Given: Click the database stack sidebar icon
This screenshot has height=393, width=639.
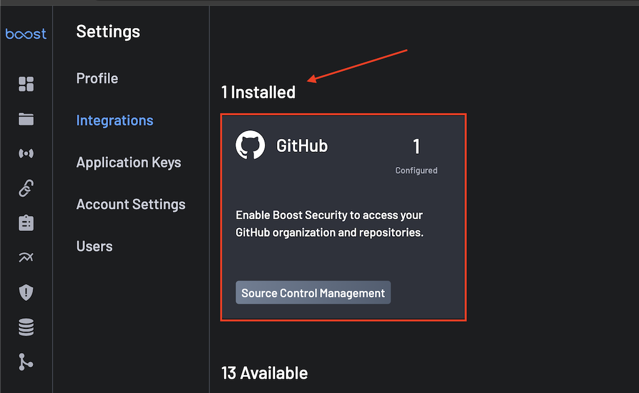Looking at the screenshot, I should 26,327.
